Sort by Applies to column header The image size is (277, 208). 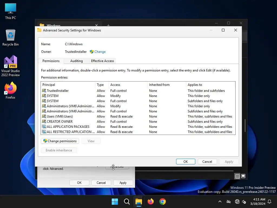210,85
